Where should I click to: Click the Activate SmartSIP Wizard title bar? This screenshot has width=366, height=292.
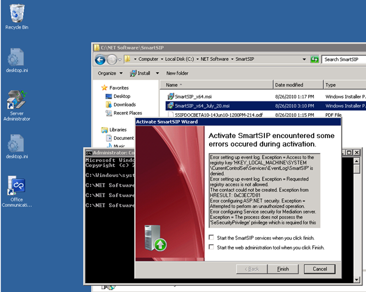point(238,122)
